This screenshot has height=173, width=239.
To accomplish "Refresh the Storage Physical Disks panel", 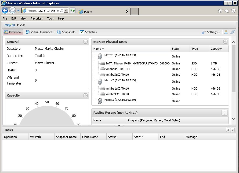I will pos(225,42).
